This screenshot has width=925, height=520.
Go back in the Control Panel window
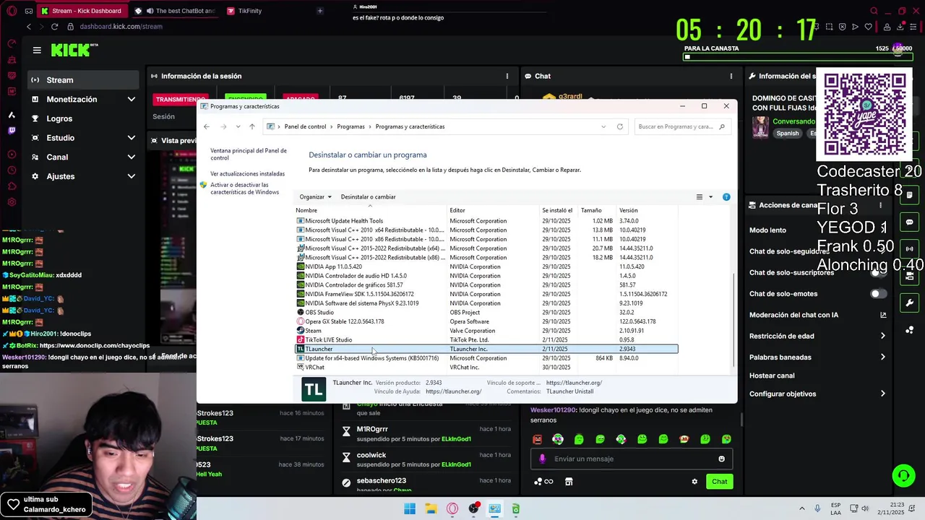coord(207,126)
